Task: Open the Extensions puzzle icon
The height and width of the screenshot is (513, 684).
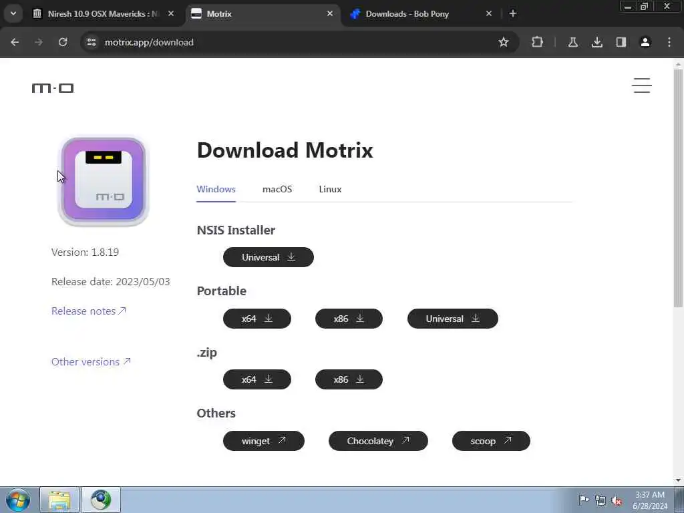Action: click(538, 42)
